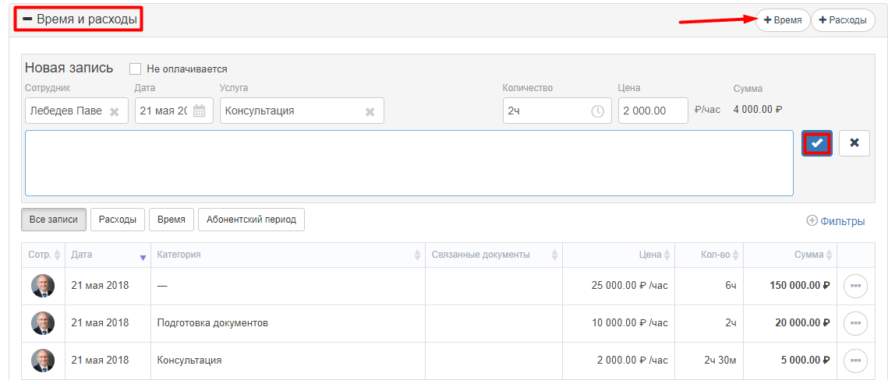The width and height of the screenshot is (888, 380).
Task: Open the calendar icon in the Дата field
Action: (x=199, y=111)
